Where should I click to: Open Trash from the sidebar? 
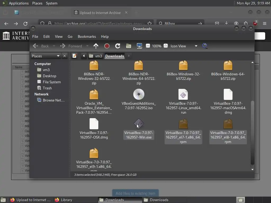(44, 88)
